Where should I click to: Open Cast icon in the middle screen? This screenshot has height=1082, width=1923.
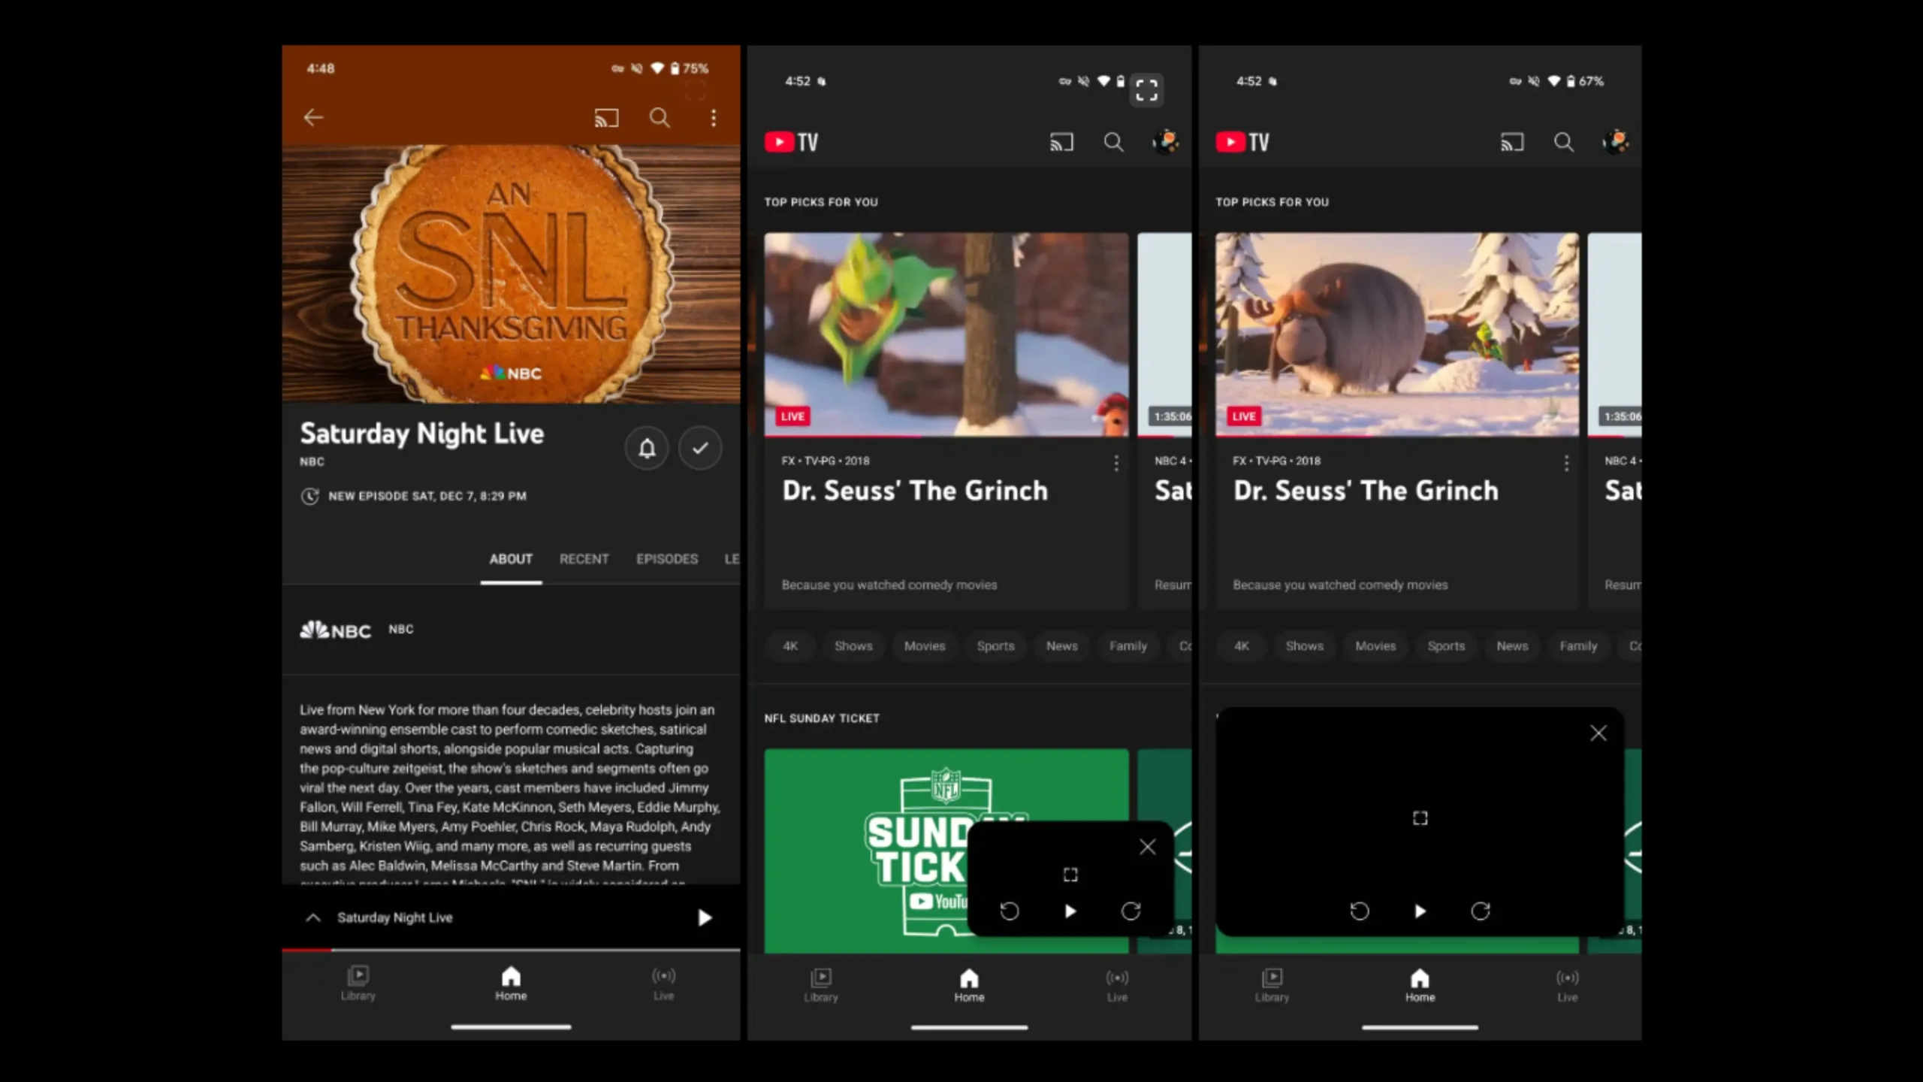[1061, 142]
